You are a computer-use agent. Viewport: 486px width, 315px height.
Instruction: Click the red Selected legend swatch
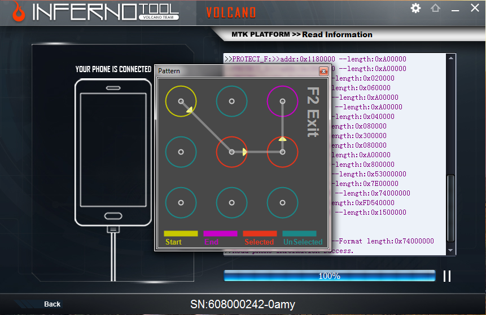click(x=260, y=234)
